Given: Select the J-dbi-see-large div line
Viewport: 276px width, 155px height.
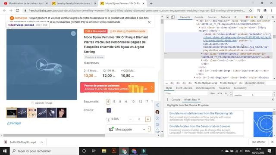Looking at the screenshot, I should coord(234,71).
